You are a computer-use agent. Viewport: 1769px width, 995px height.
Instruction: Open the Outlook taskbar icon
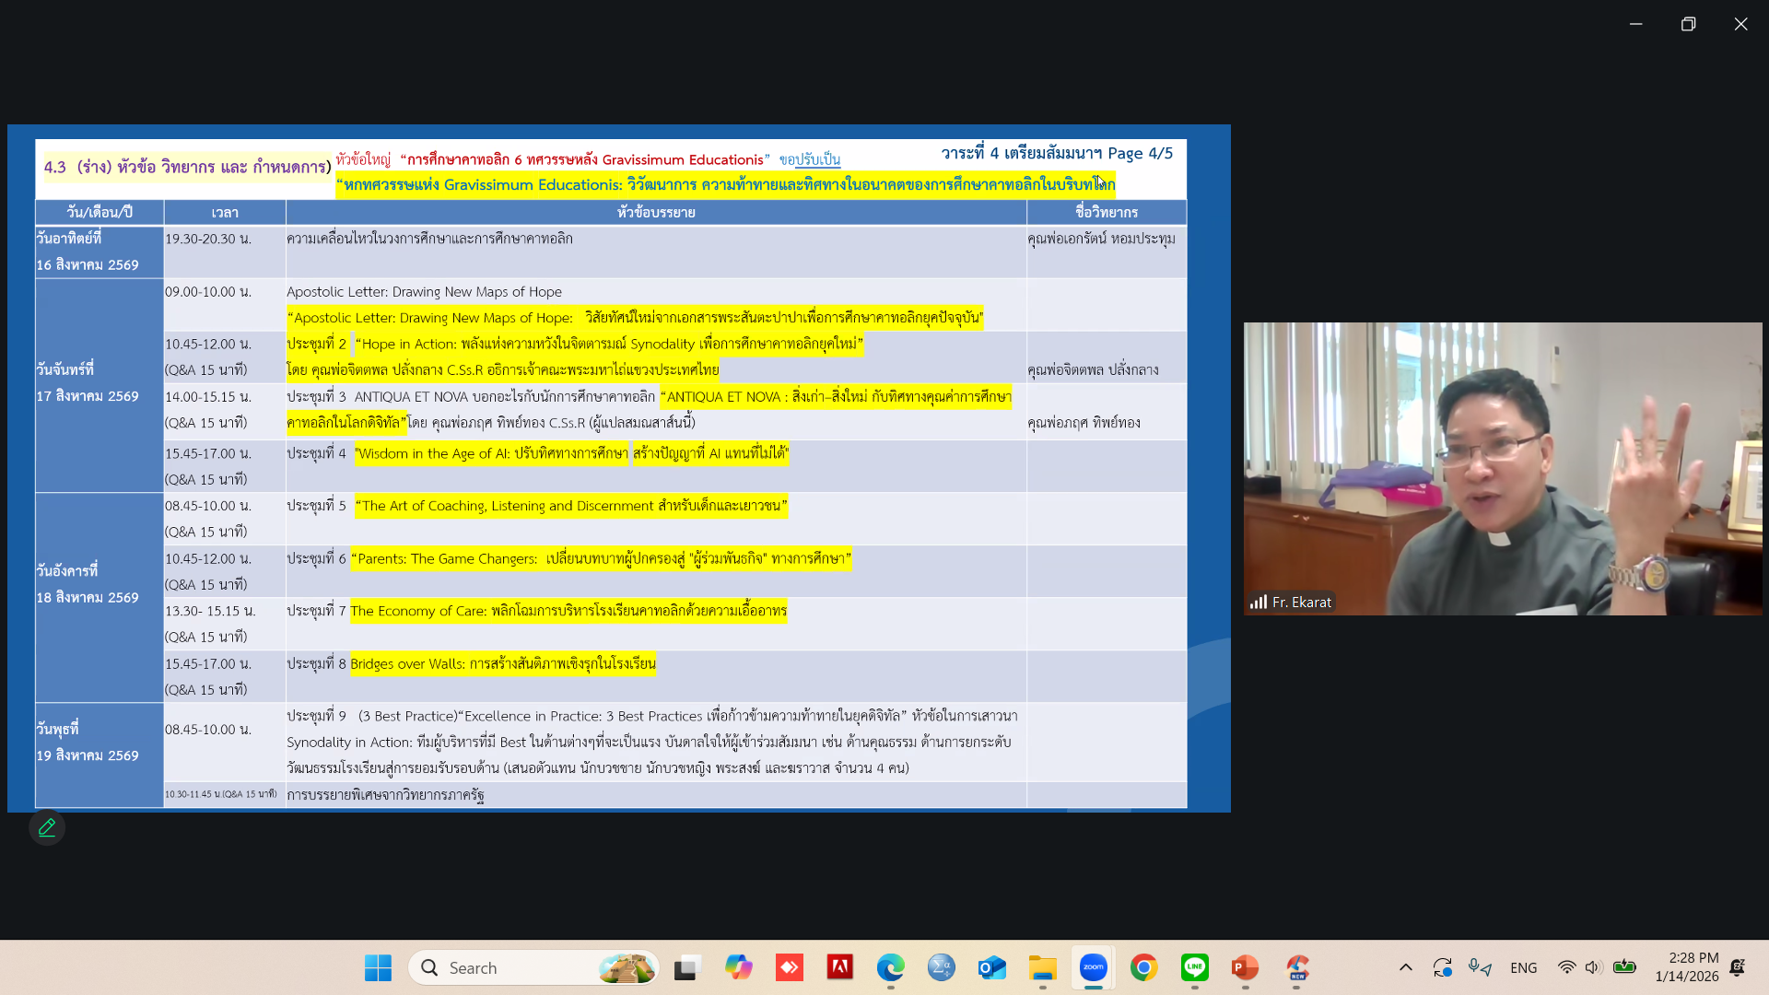point(991,967)
